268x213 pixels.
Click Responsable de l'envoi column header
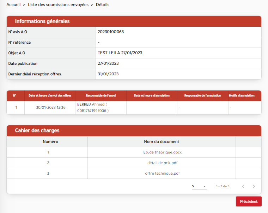click(x=101, y=96)
